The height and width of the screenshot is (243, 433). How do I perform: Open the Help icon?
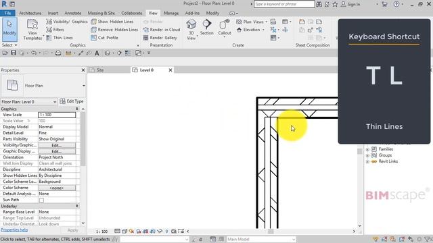pyautogui.click(x=396, y=4)
